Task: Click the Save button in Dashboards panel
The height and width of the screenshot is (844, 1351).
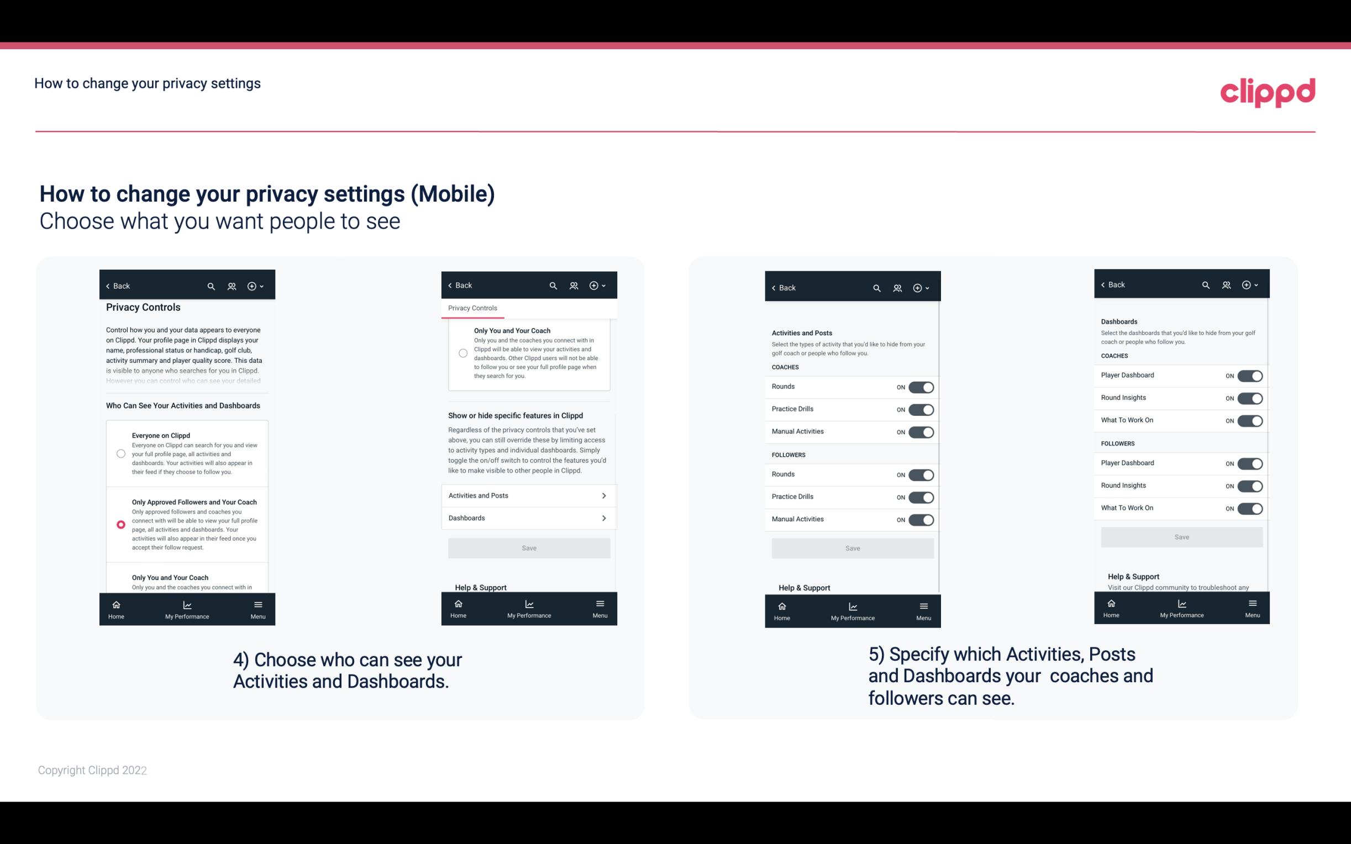Action: pos(1181,537)
